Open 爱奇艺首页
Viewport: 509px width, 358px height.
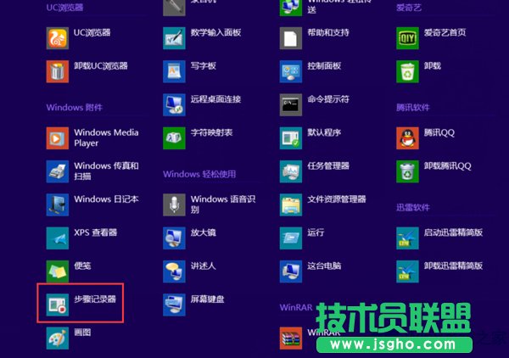tap(408, 38)
